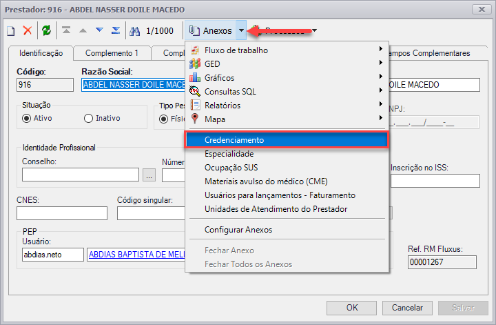
Task: Click the PEP Usuário field abdias.neto
Action: click(53, 255)
